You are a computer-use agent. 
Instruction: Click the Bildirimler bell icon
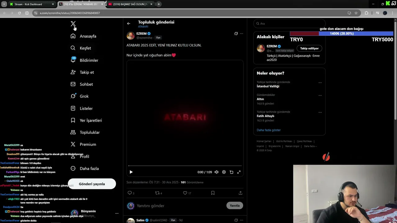(73, 60)
